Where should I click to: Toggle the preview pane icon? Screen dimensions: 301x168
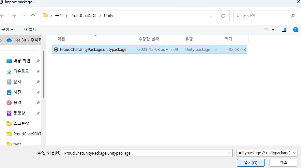(x=284, y=30)
